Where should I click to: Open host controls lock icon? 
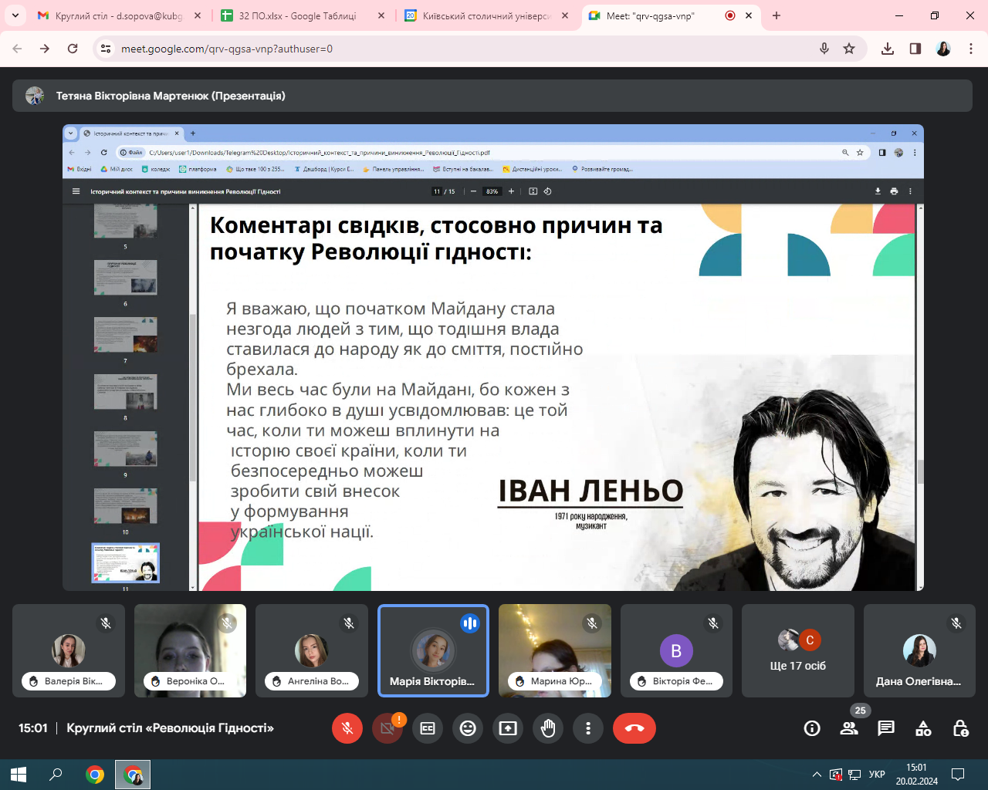pos(960,728)
